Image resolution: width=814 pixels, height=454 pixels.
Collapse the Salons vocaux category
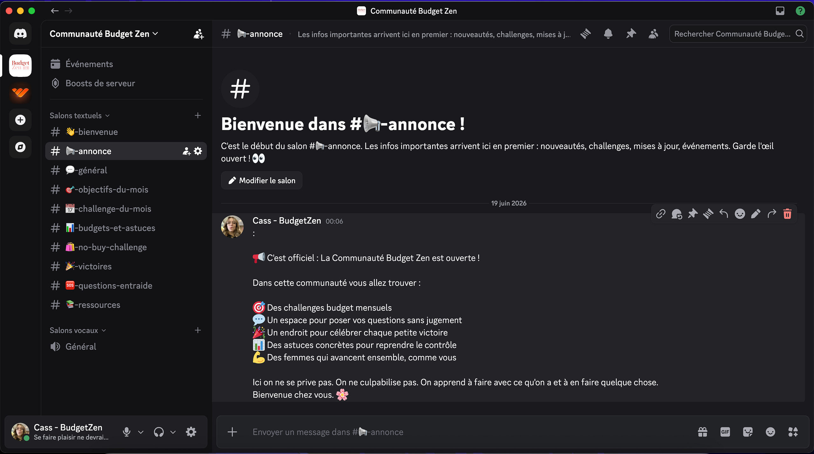tap(78, 330)
